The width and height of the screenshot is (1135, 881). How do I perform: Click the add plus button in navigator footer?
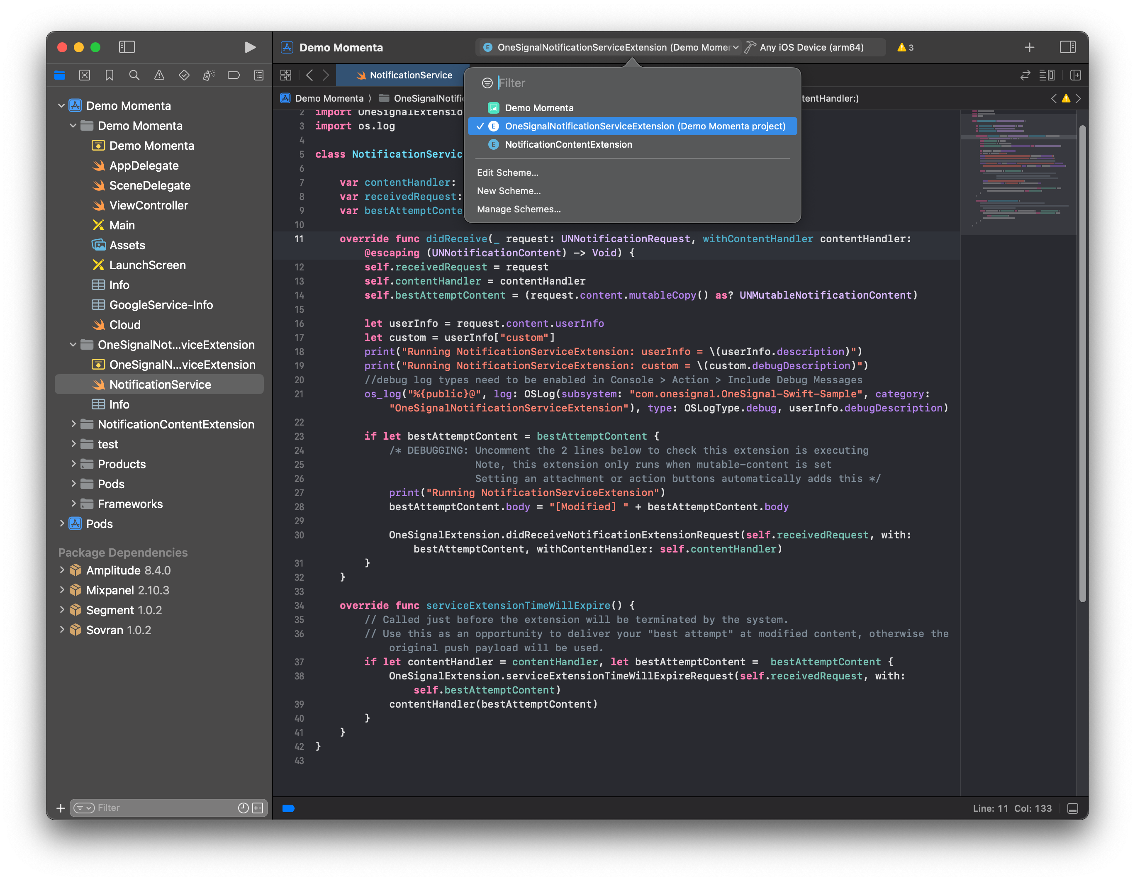coord(61,808)
